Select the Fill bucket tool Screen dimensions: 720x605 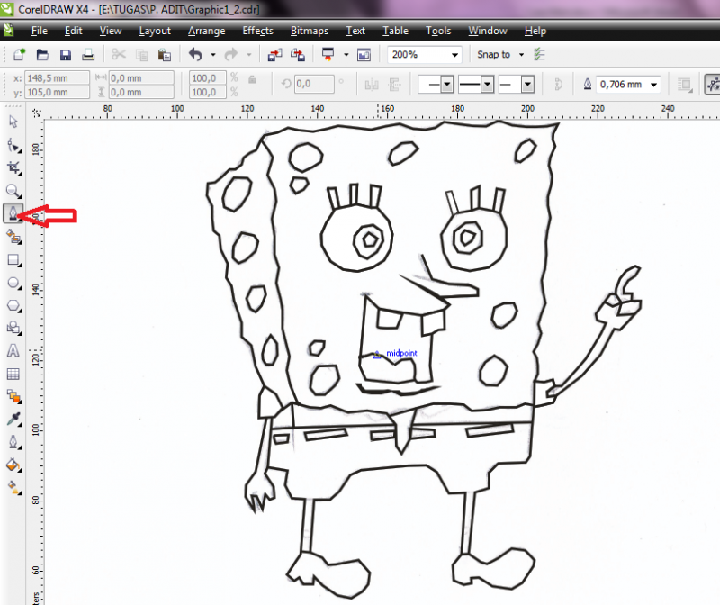click(x=13, y=465)
